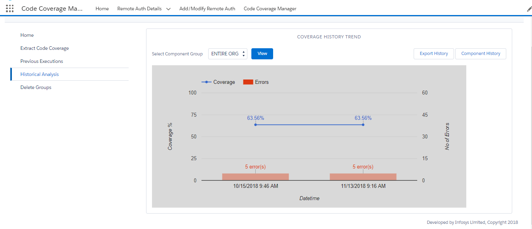Expand the Remote Auth Details tab chevron
The image size is (532, 229).
tap(168, 8)
